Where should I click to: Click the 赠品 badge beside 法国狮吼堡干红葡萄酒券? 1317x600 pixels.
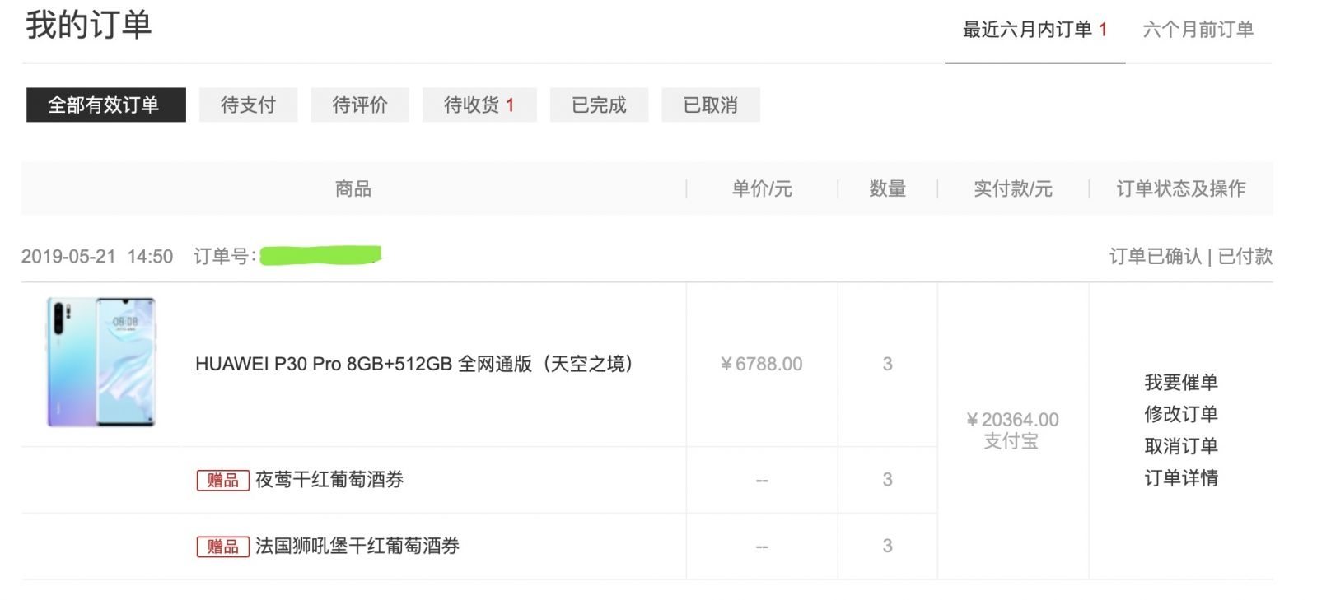[222, 547]
